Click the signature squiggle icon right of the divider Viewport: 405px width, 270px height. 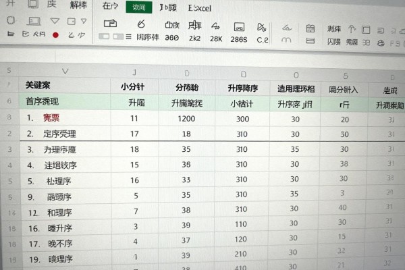[x=287, y=28]
